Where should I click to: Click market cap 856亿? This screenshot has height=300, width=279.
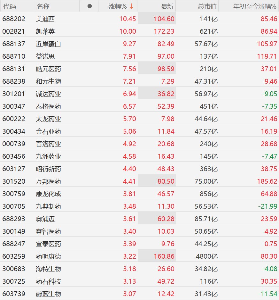(x=209, y=194)
